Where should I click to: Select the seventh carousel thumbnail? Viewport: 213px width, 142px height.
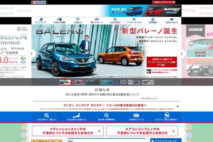pyautogui.click(x=148, y=82)
